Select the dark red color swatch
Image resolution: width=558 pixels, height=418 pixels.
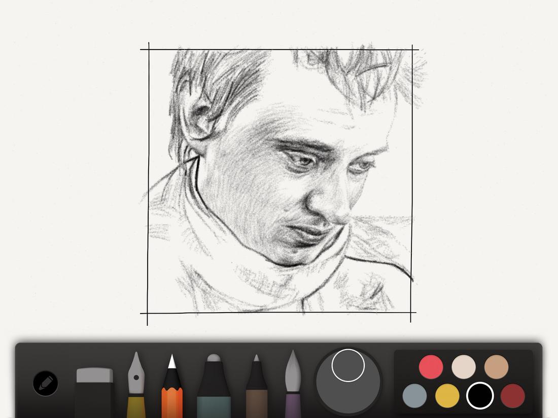[512, 397]
